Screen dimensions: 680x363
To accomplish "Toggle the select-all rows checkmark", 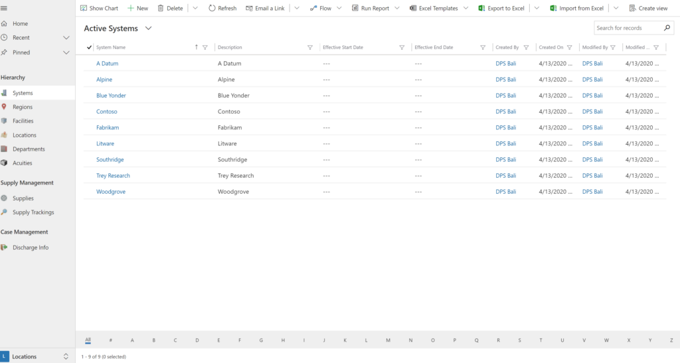I will pos(89,47).
